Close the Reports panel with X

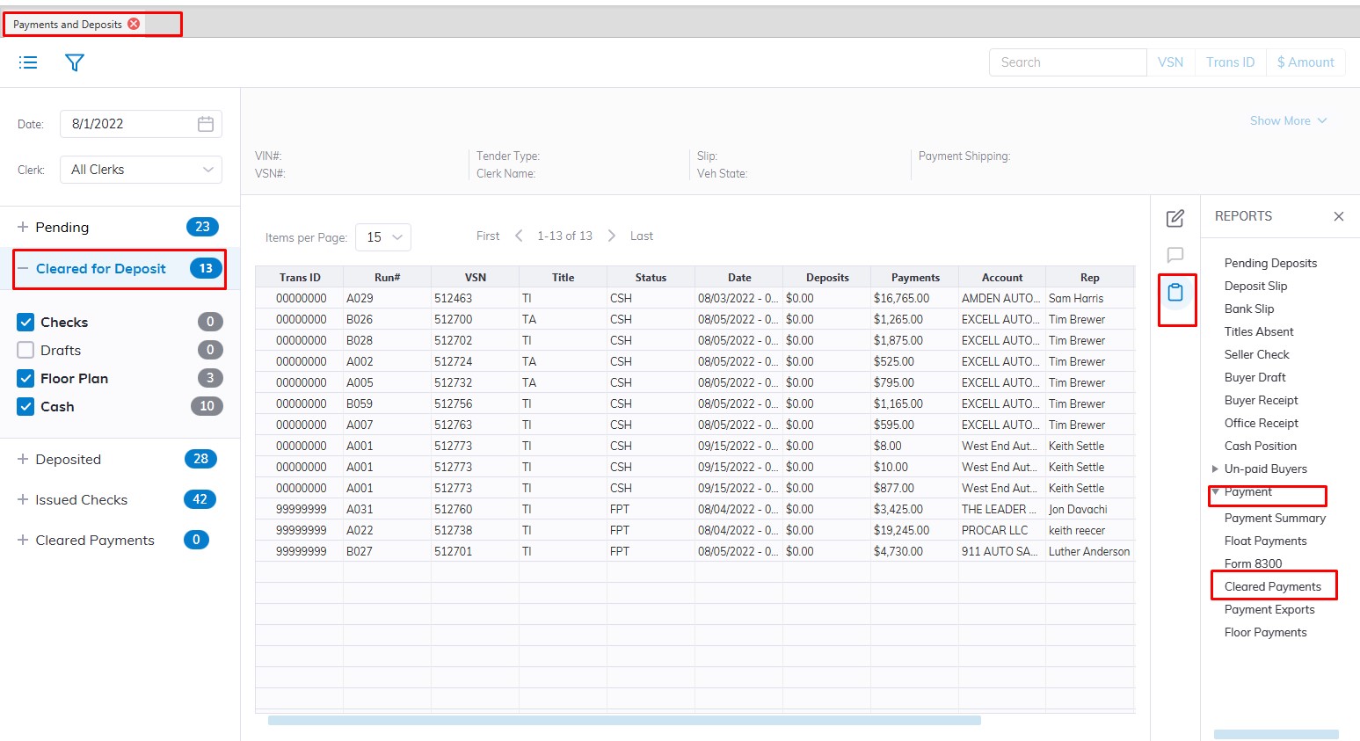[1338, 216]
